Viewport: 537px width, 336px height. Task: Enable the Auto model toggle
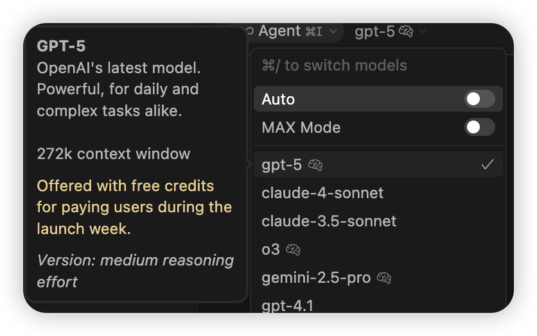[x=479, y=99]
